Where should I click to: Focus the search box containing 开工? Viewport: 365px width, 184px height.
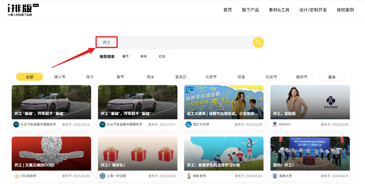(180, 42)
